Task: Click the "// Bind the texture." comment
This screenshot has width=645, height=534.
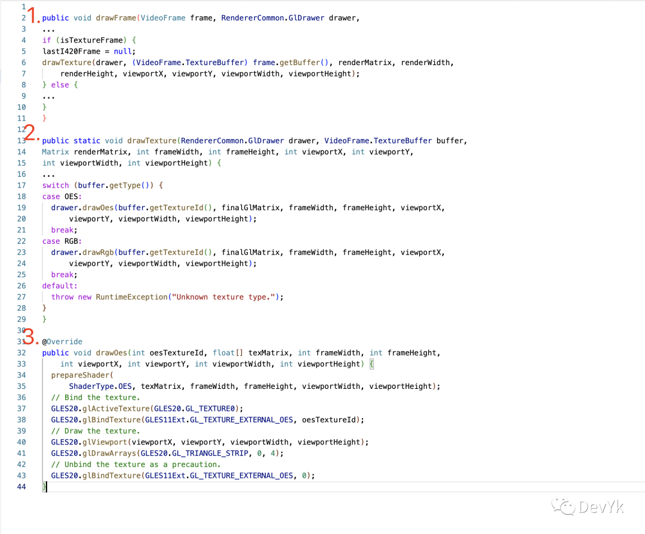Action: [x=96, y=397]
